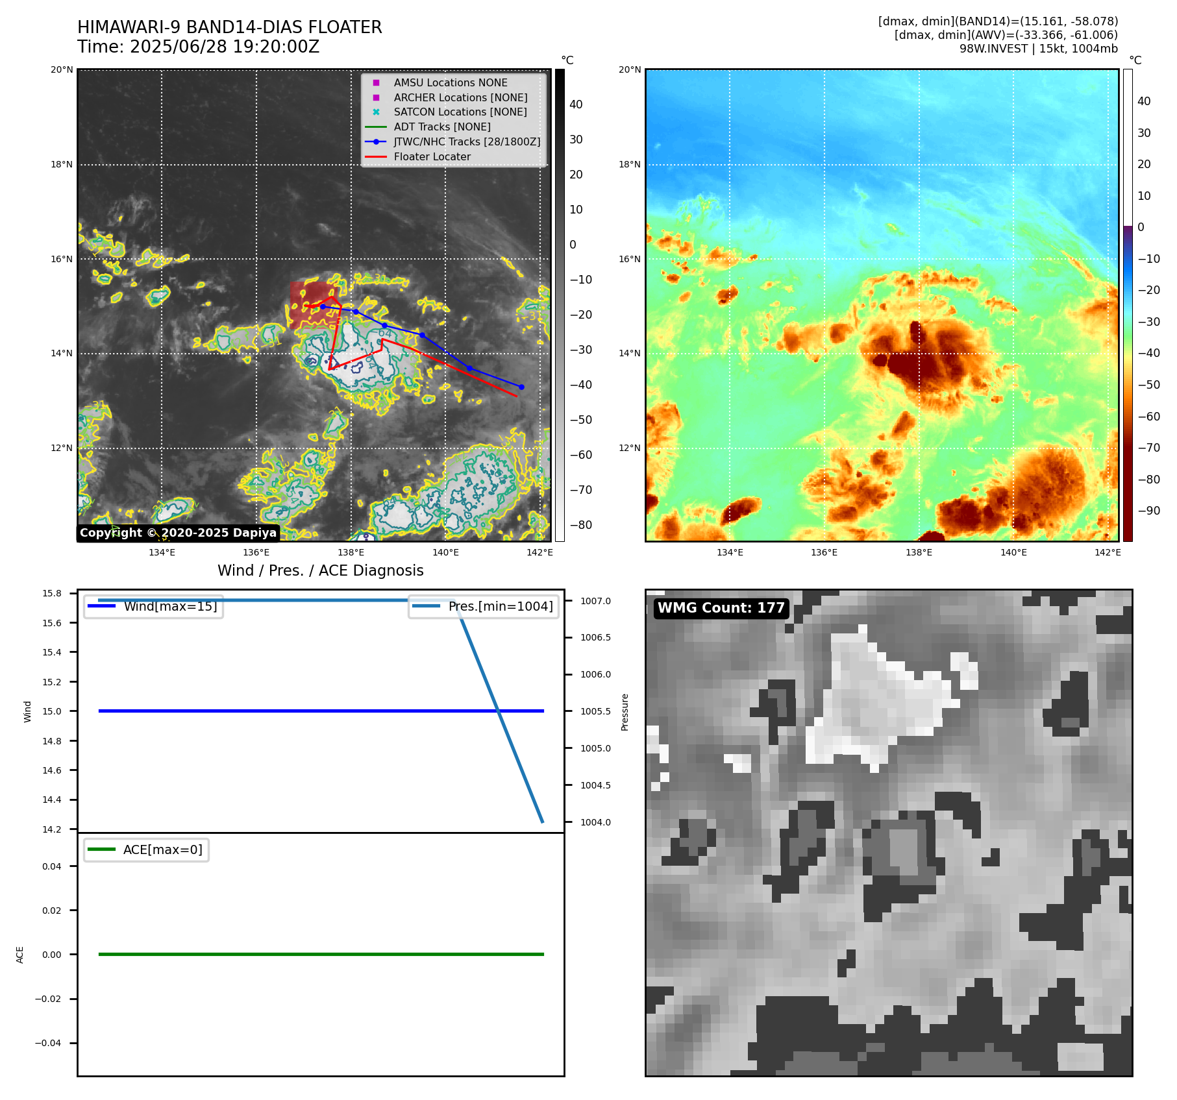Click the cyan x marker beside SATCON Locations
1177x1100 pixels.
pyautogui.click(x=376, y=112)
